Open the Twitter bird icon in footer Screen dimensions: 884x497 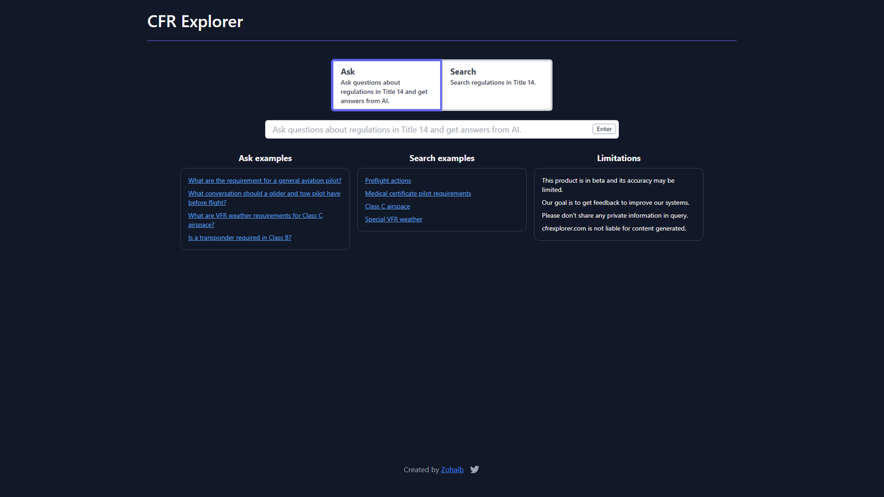coord(475,469)
